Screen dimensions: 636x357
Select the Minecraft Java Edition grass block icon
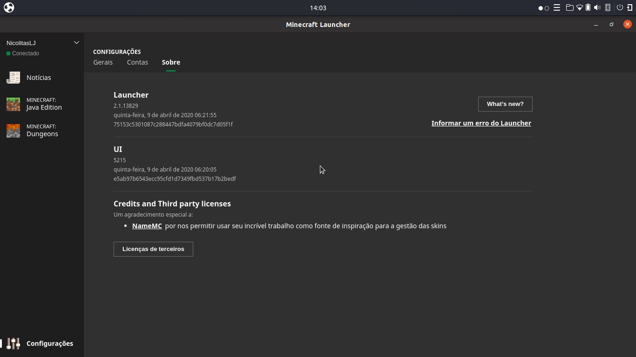coord(14,104)
